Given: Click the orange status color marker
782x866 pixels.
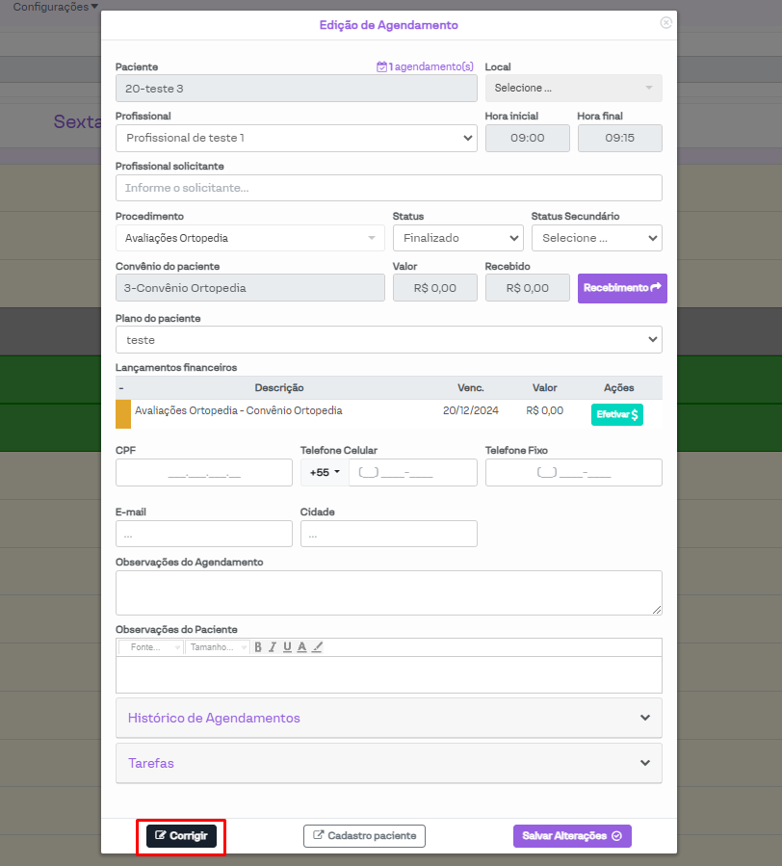Looking at the screenshot, I should point(123,414).
